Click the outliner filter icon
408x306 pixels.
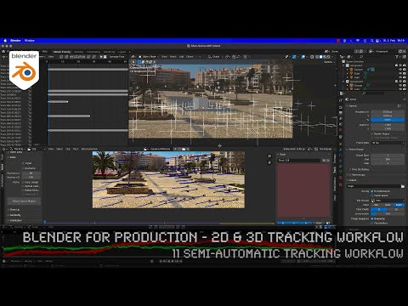click(397, 57)
